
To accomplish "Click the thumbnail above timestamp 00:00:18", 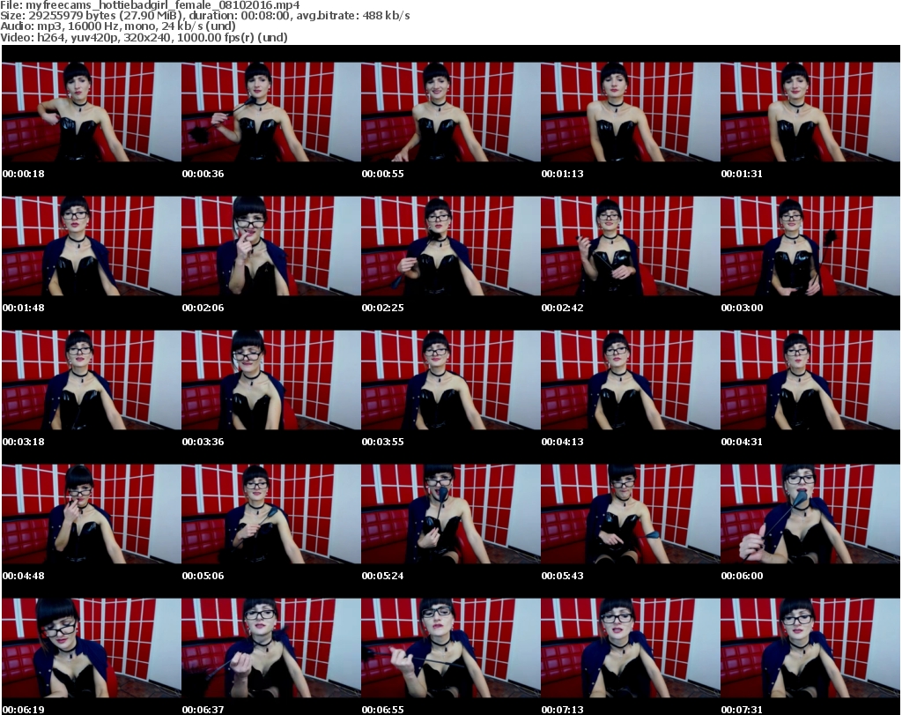I will point(91,112).
